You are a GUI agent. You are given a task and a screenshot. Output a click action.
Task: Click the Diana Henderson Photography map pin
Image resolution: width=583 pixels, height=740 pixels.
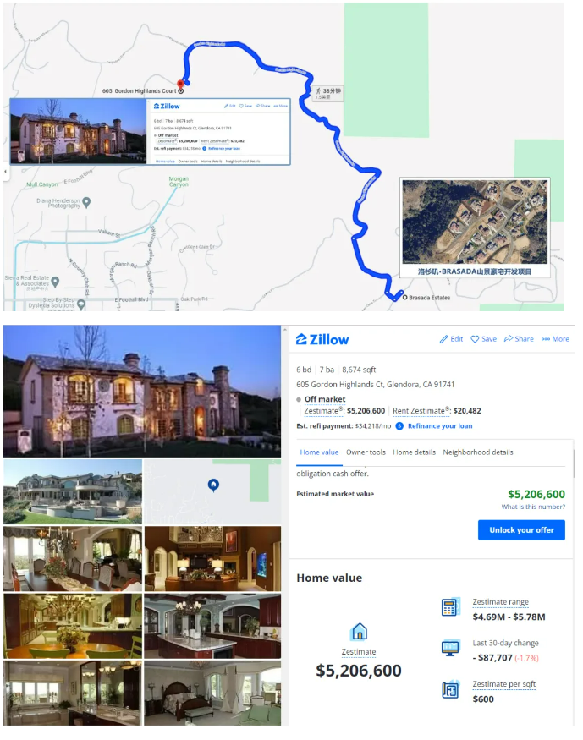click(x=86, y=202)
